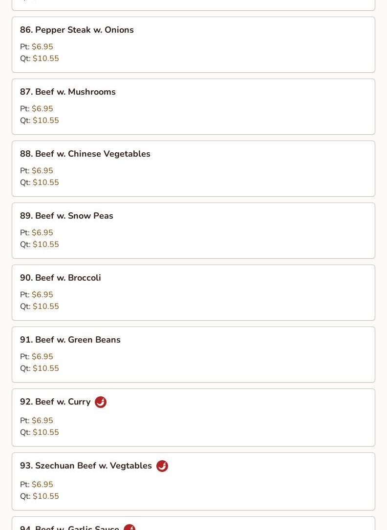Click pint price of Pepper Steak w. Onions
The height and width of the screenshot is (530, 387).
pos(43,47)
